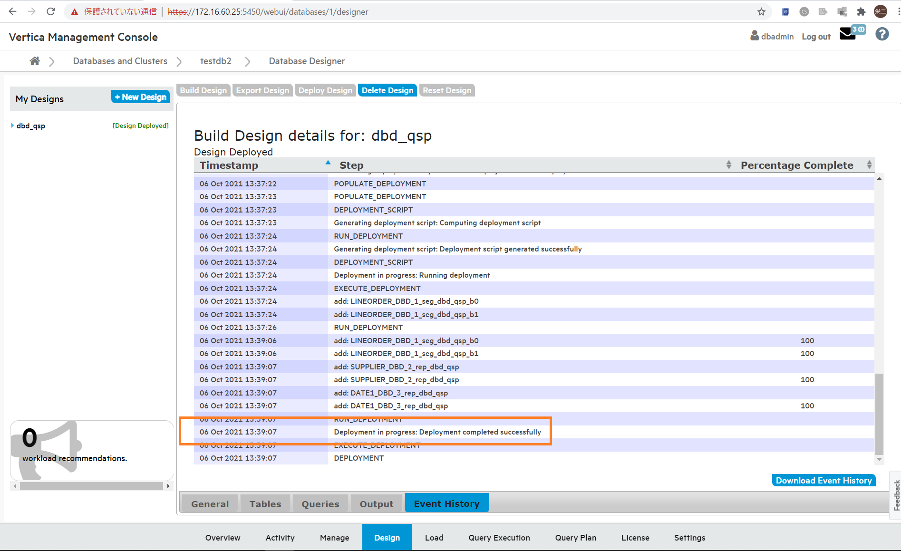This screenshot has width=901, height=551.
Task: Open the browser extensions puzzle icon
Action: coord(861,12)
